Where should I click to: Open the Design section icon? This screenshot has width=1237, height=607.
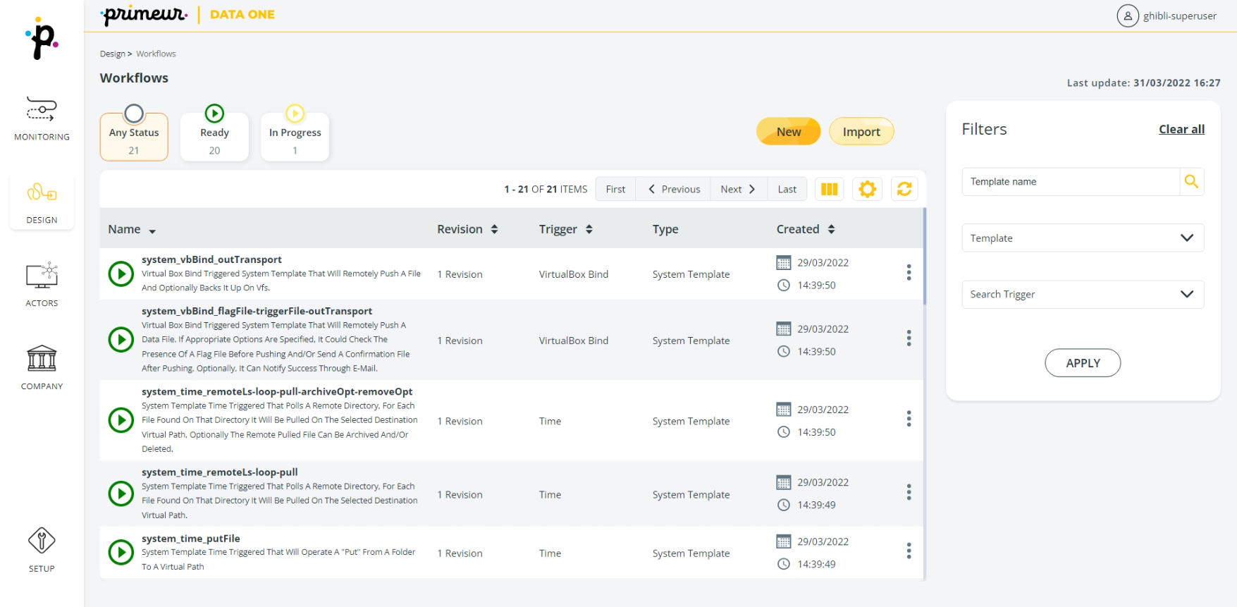(x=42, y=192)
